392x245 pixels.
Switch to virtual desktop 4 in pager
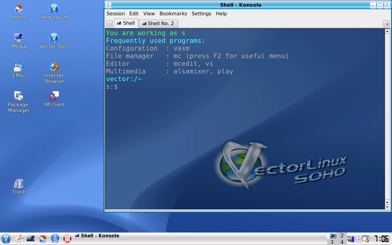[342, 242]
